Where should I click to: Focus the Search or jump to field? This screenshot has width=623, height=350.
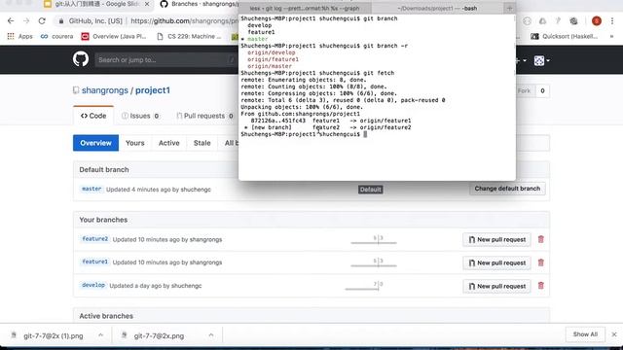click(165, 60)
